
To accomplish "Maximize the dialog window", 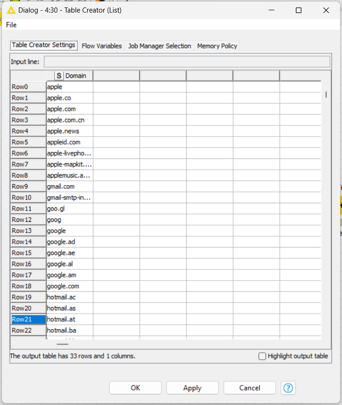I will point(299,10).
